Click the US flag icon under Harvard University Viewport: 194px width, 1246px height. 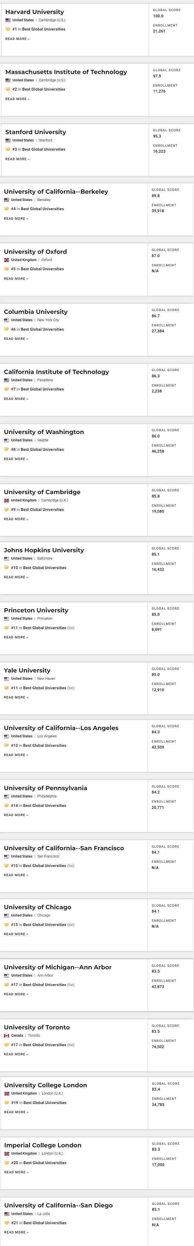click(8, 20)
